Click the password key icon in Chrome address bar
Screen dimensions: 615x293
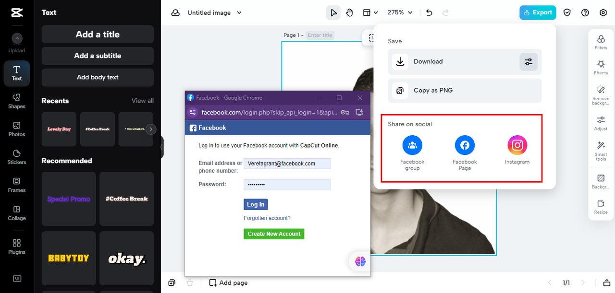click(345, 112)
